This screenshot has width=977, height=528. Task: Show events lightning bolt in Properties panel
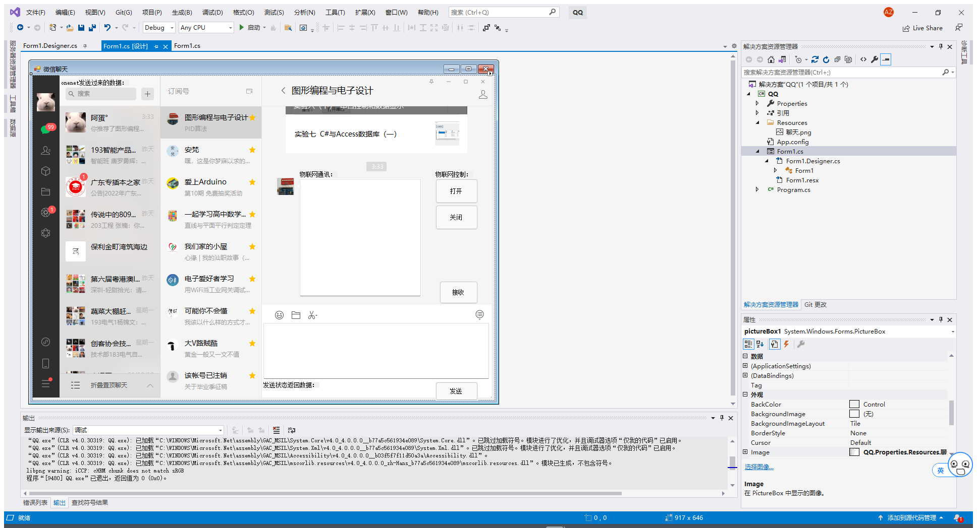(786, 344)
